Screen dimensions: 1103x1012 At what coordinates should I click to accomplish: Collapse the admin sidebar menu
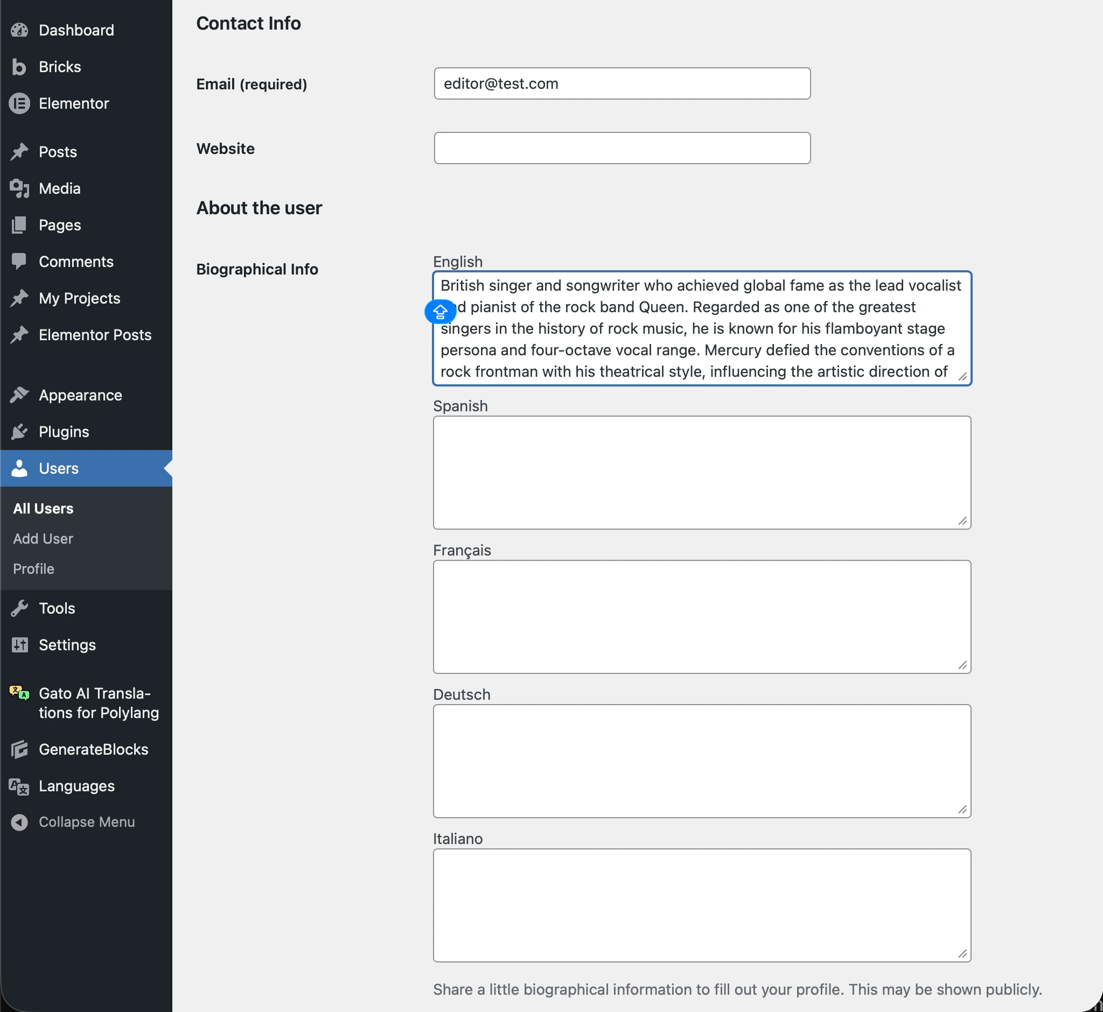74,821
